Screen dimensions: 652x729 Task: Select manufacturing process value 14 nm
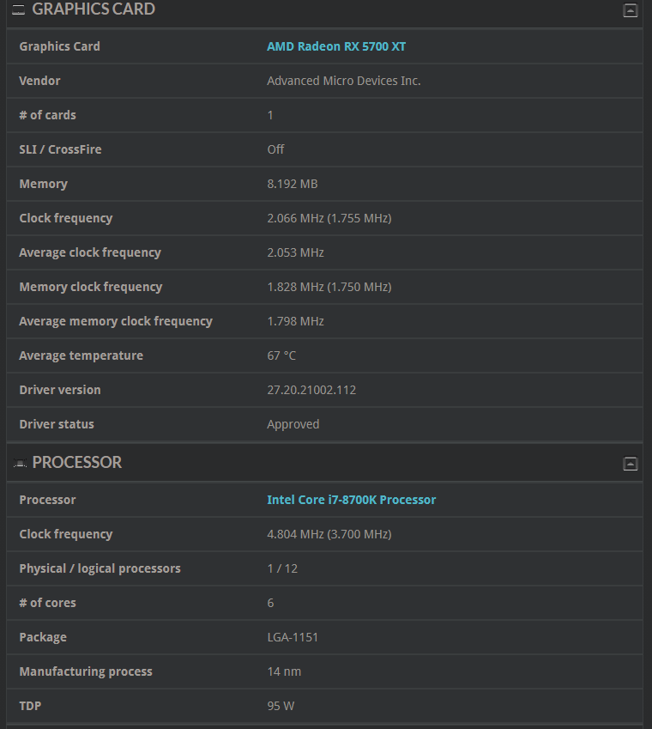(x=284, y=671)
